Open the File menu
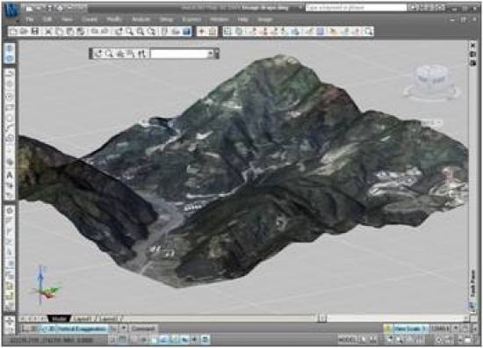Viewport: 483px width, 348px height. pyautogui.click(x=30, y=19)
